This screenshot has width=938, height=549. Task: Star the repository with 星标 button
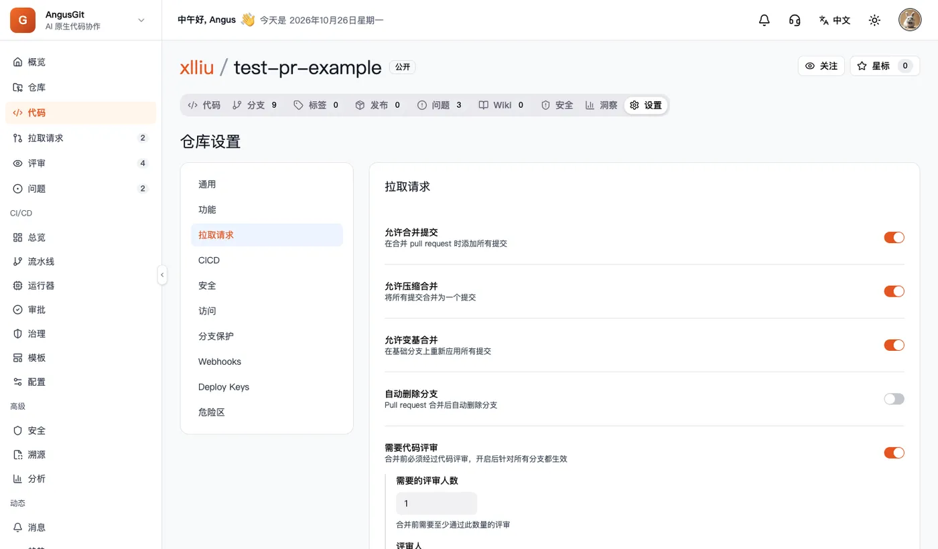point(885,66)
